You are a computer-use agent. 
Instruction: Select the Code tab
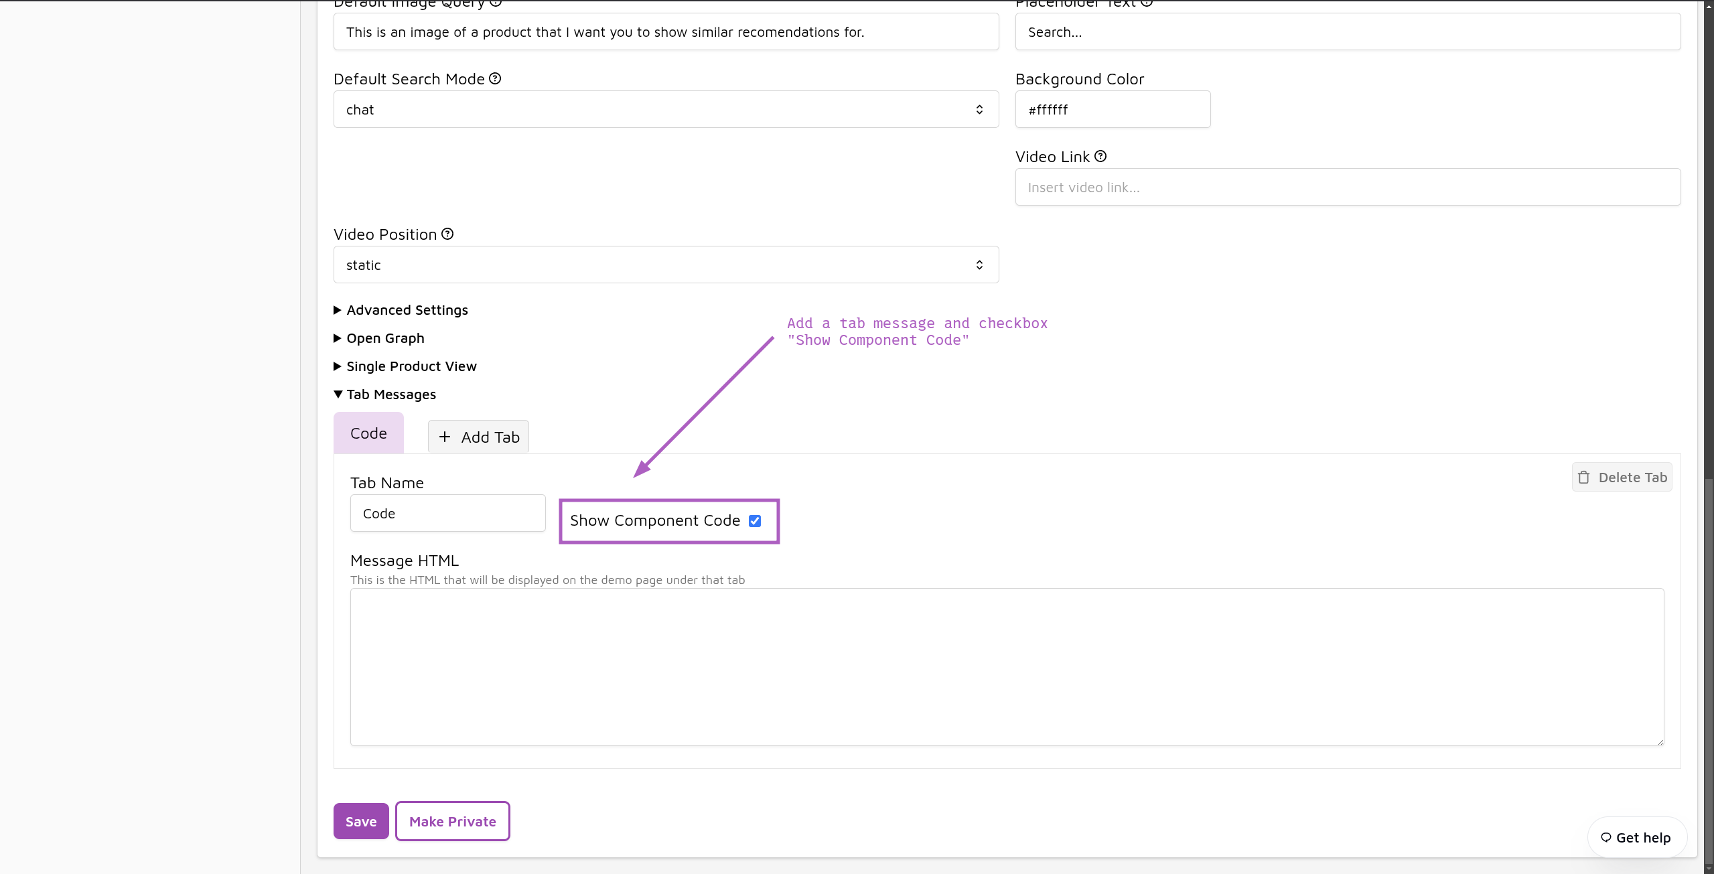(368, 433)
